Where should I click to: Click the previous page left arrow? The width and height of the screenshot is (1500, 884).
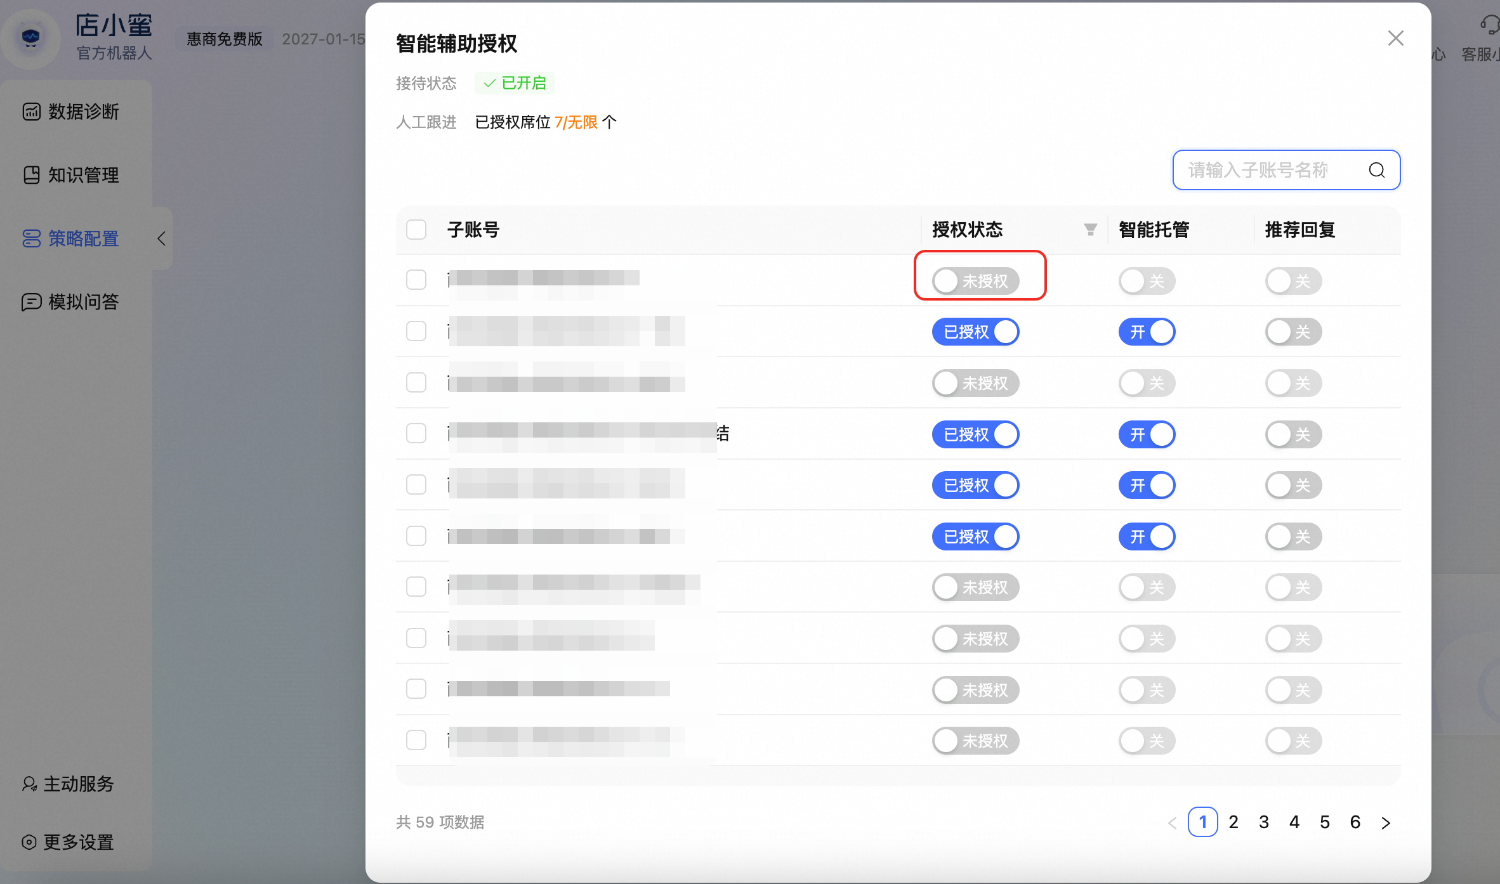pyautogui.click(x=1172, y=822)
